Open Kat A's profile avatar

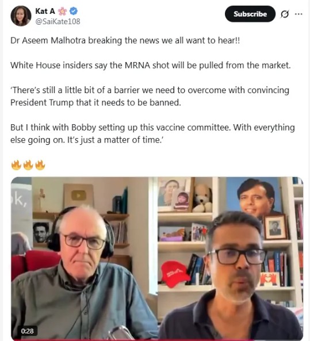tap(21, 16)
